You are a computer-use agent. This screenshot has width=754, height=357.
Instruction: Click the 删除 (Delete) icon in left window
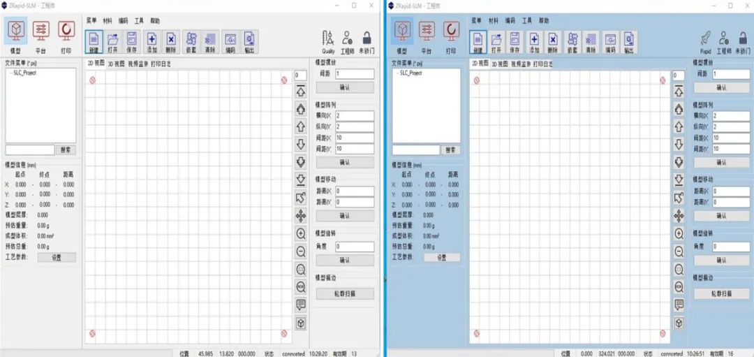point(171,41)
